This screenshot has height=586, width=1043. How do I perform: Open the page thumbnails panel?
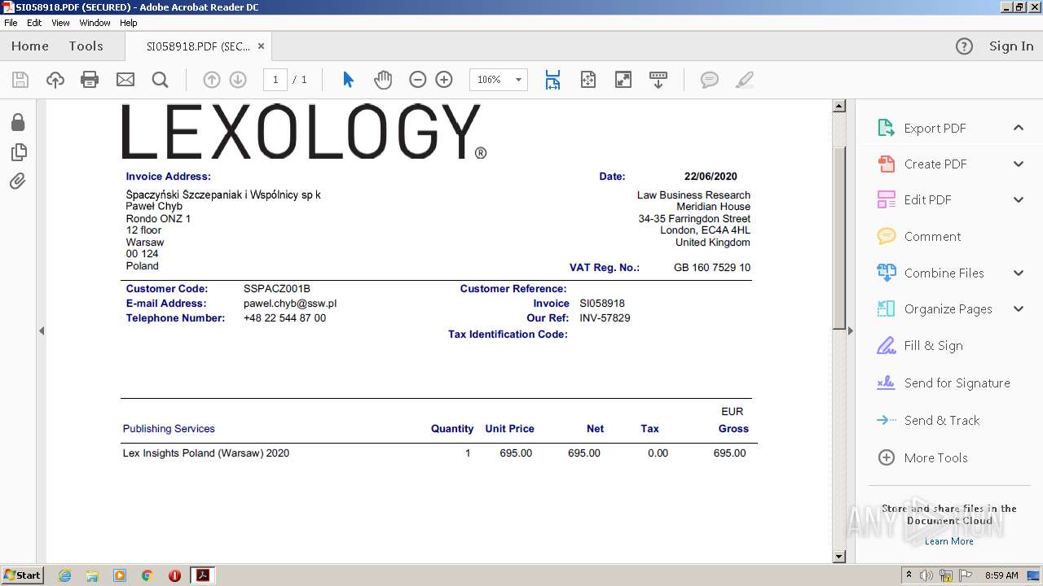pyautogui.click(x=18, y=152)
